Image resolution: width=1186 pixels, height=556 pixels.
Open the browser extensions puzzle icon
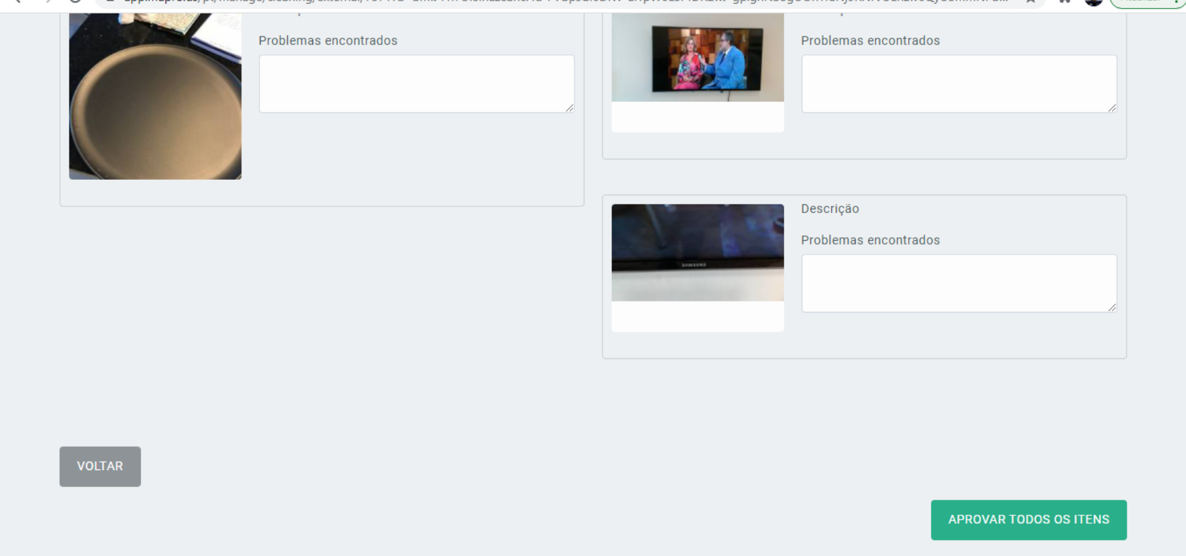[1065, 2]
